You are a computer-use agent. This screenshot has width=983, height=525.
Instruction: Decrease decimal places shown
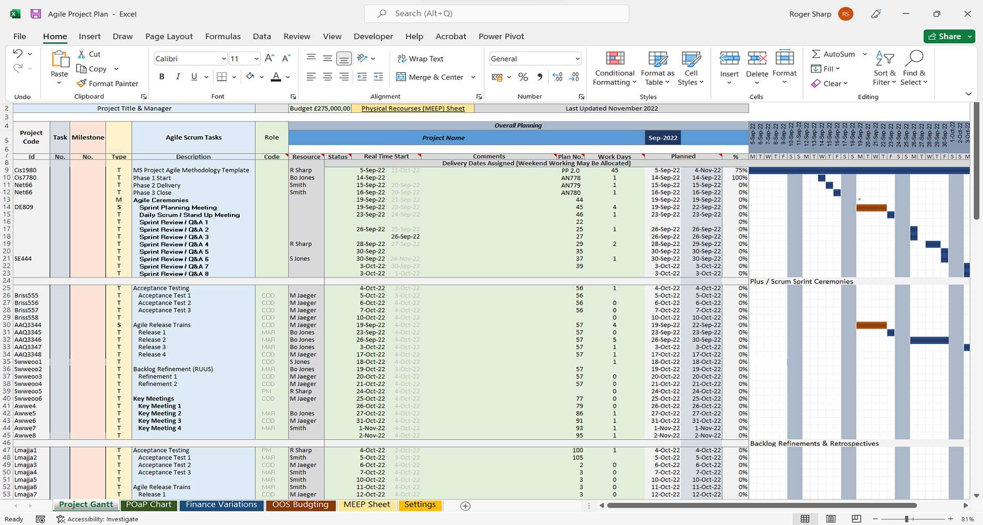tap(574, 77)
